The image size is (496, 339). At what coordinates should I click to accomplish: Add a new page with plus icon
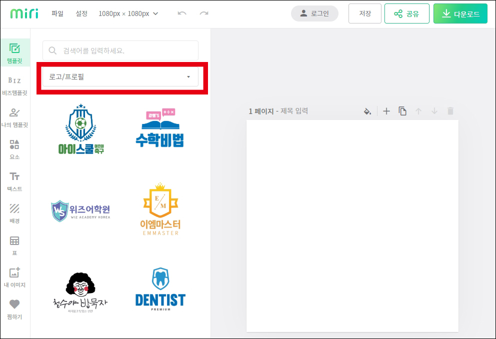click(386, 111)
